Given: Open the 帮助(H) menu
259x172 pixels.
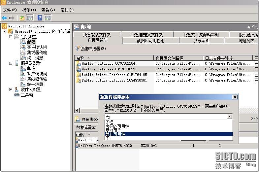Looking at the screenshot, I should point(67,10).
